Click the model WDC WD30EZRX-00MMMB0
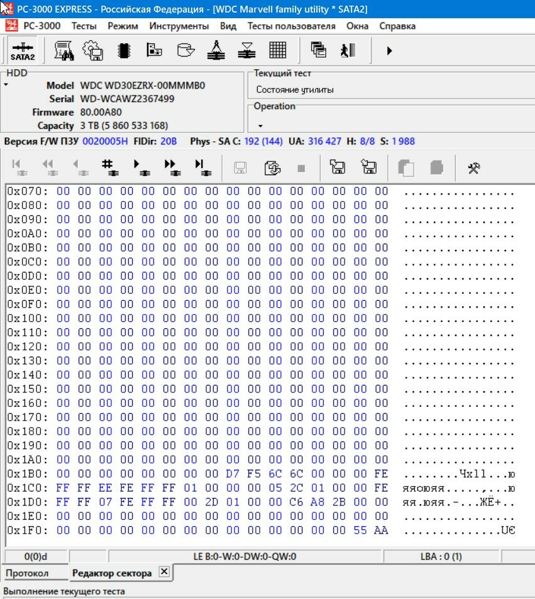535x599 pixels. (x=143, y=85)
